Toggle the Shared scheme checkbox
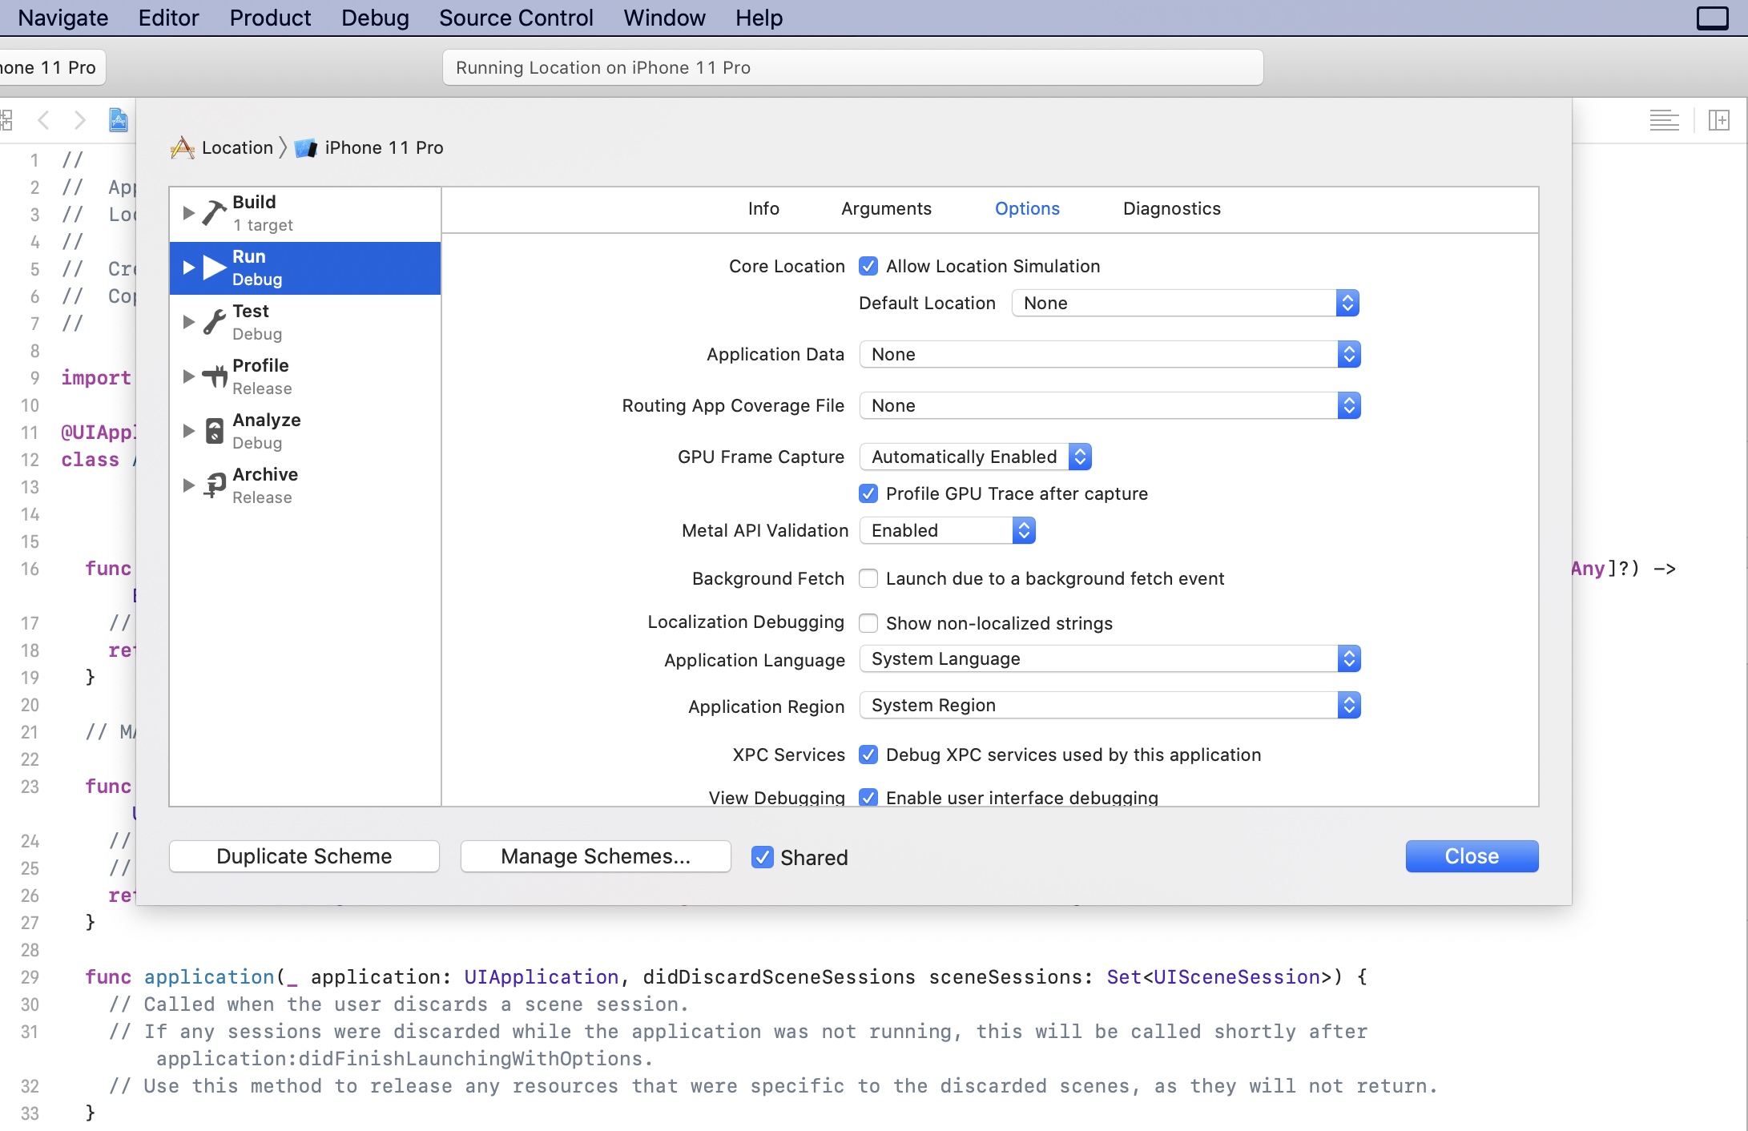This screenshot has width=1748, height=1131. click(x=763, y=857)
